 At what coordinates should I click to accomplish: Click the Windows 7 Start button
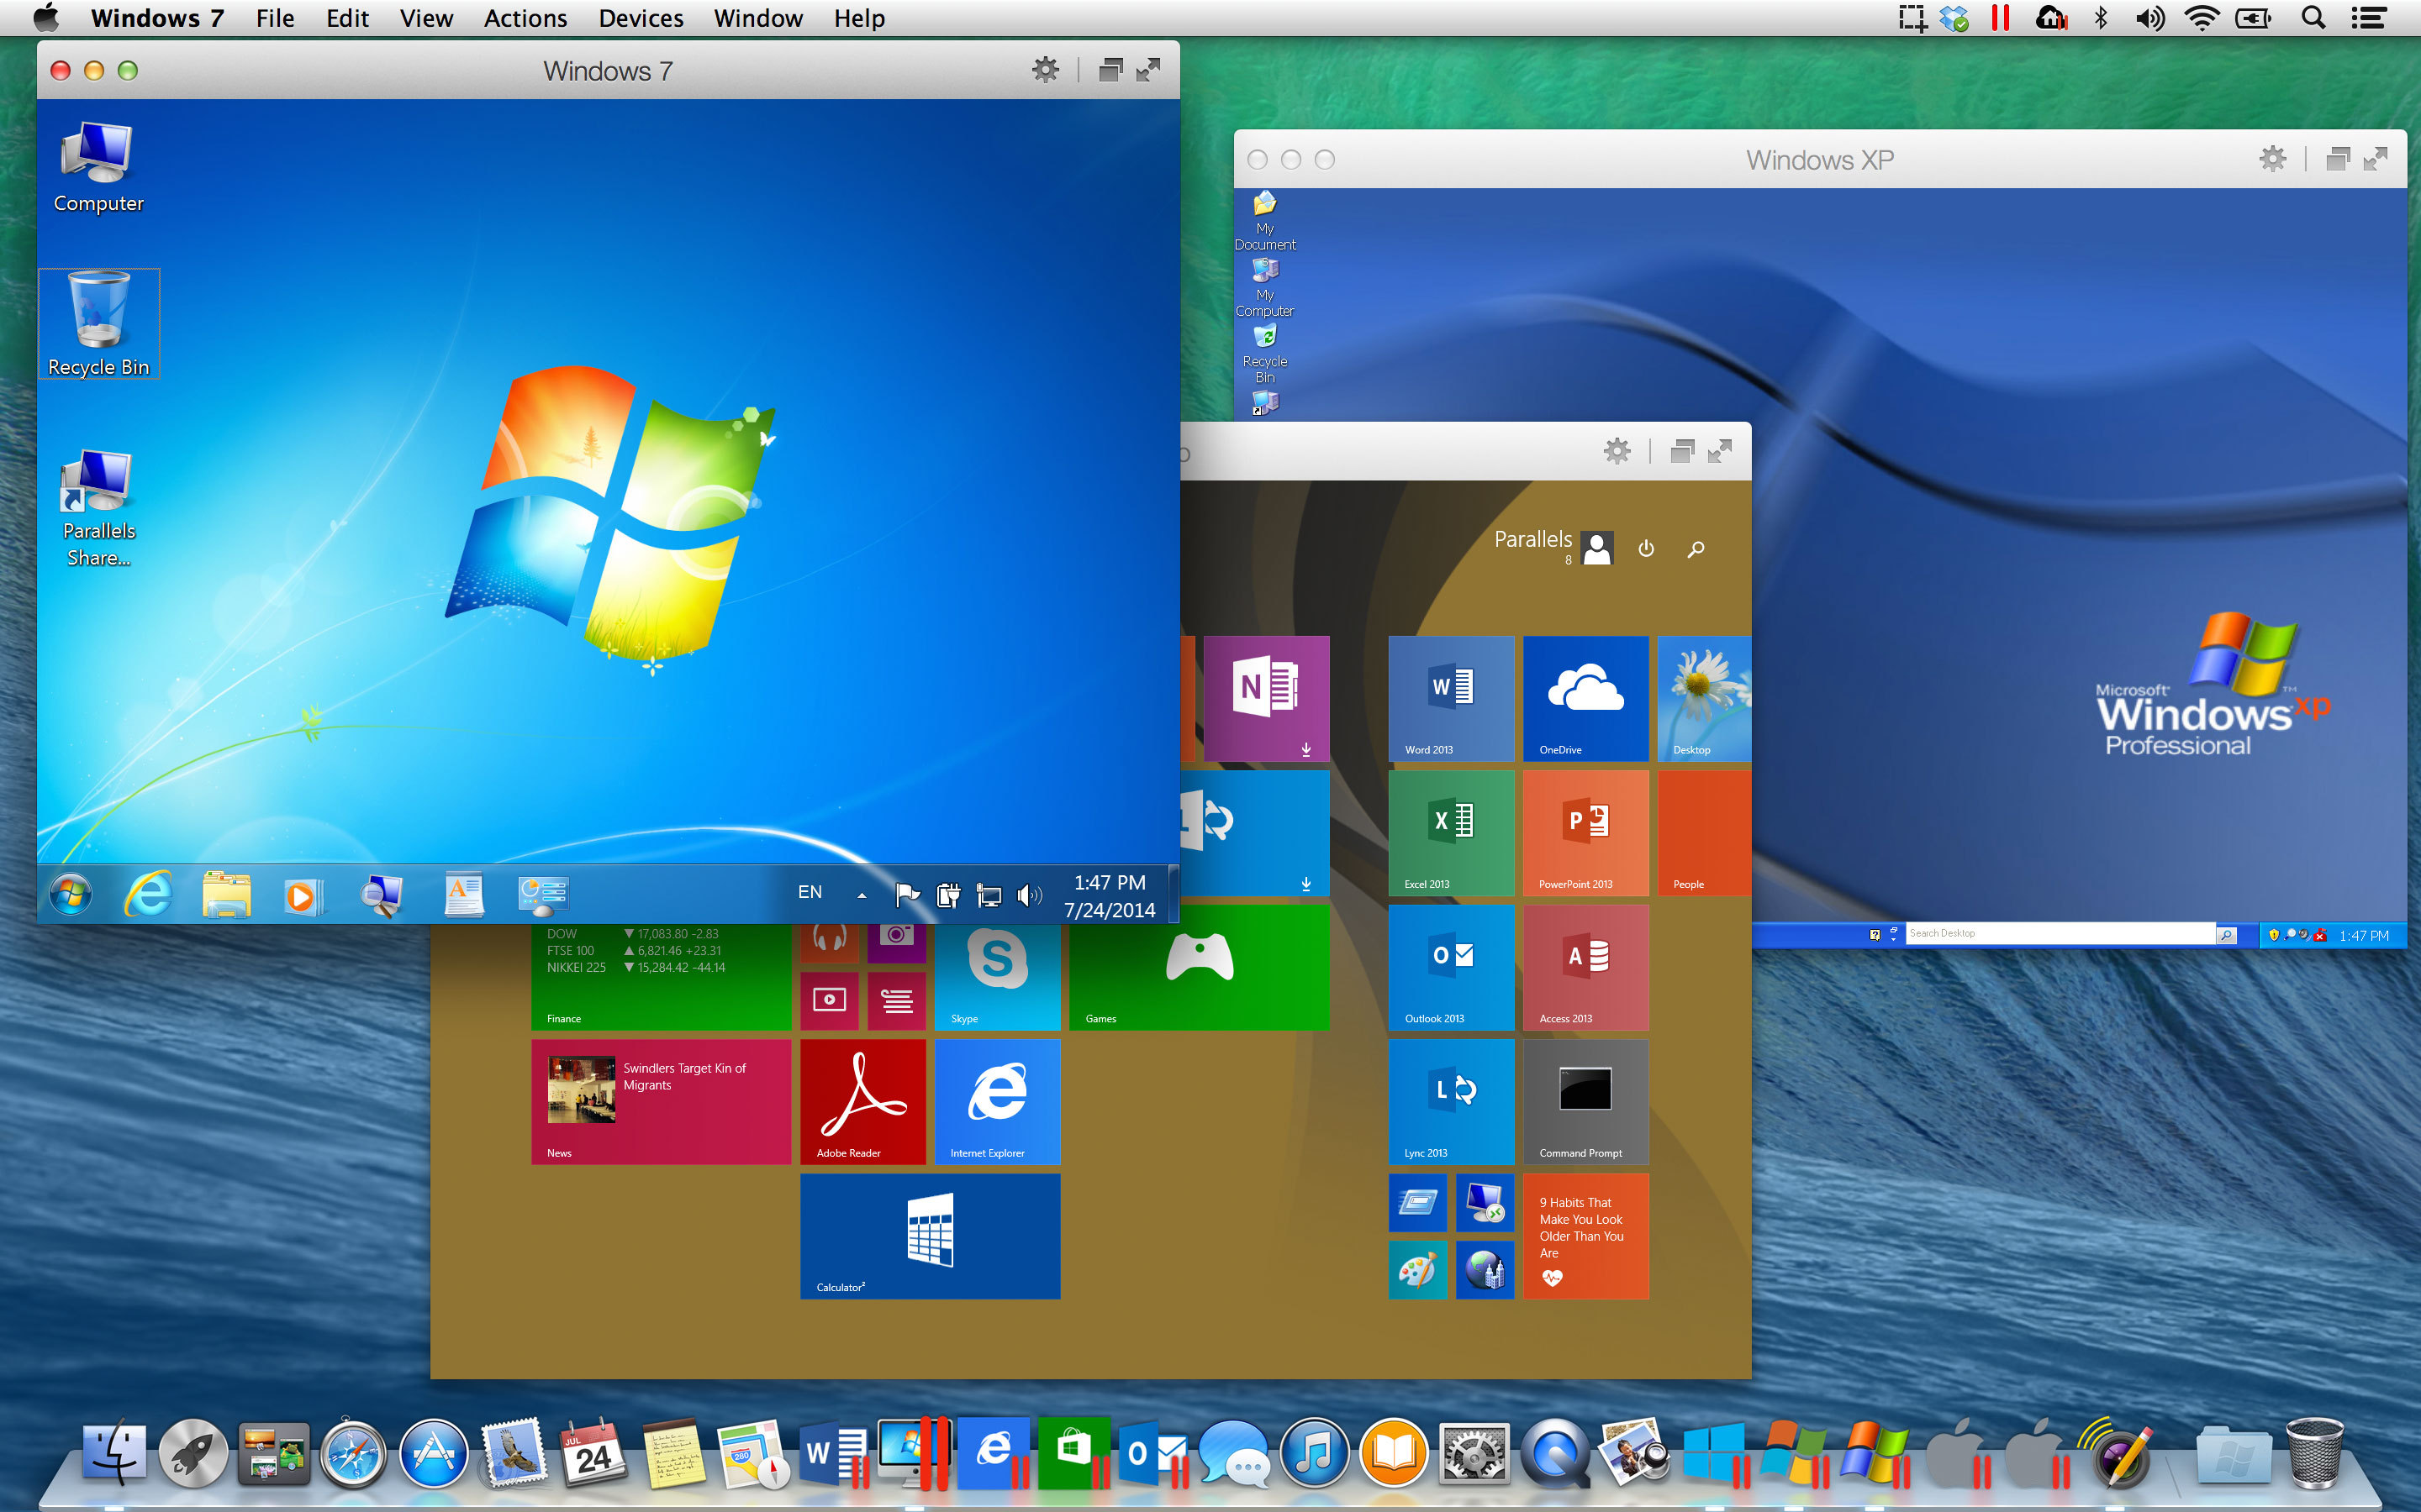pyautogui.click(x=73, y=894)
